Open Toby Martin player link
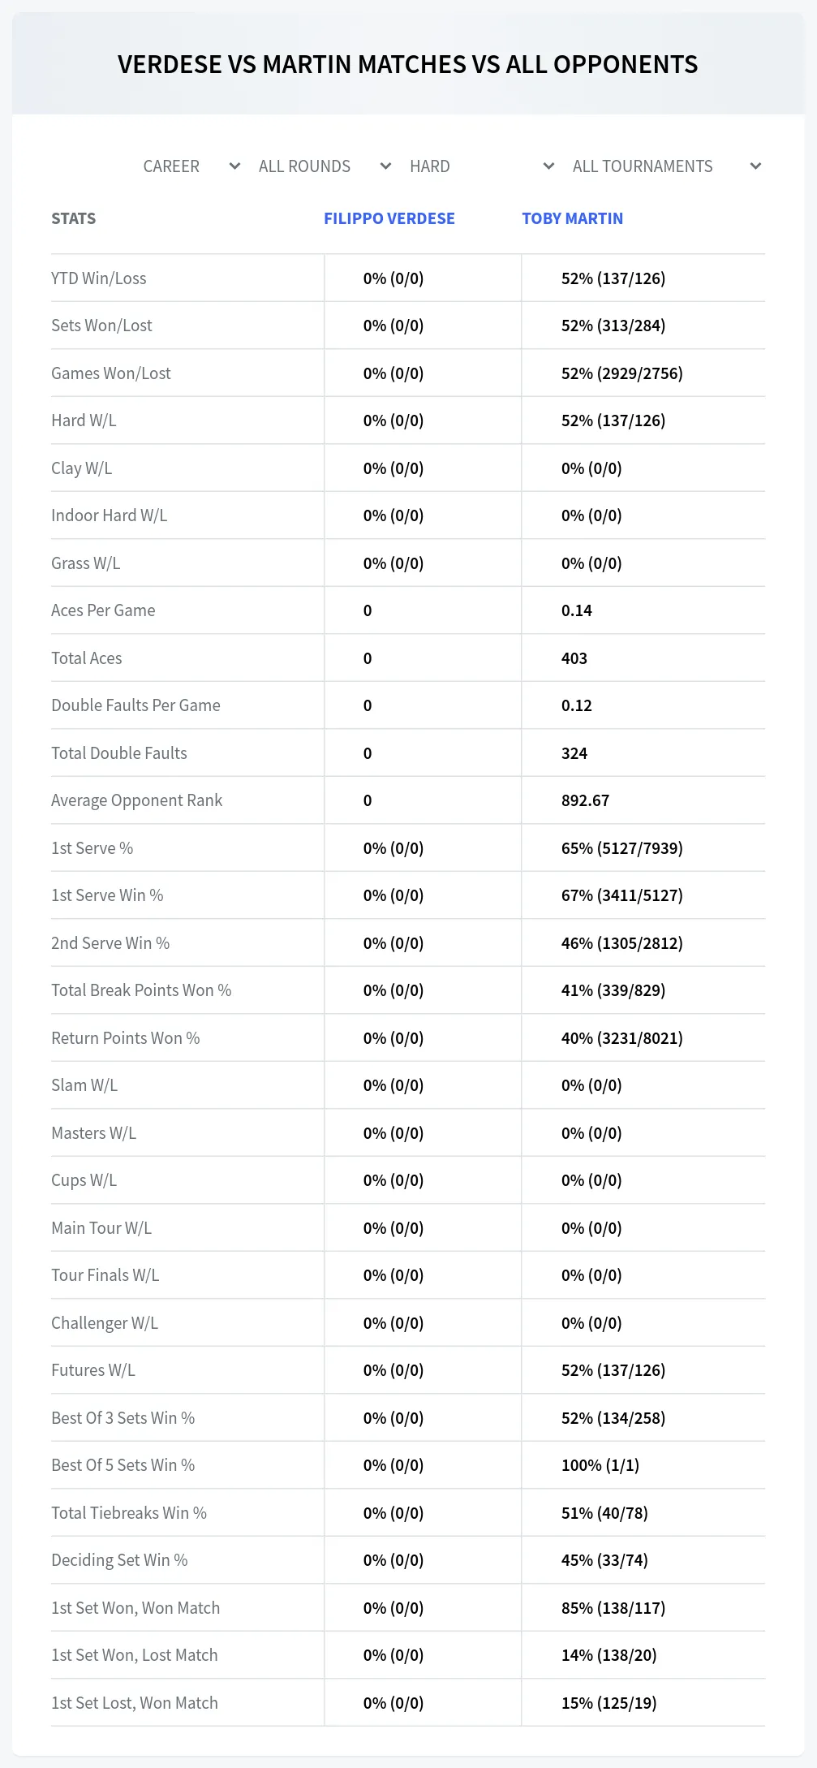This screenshot has width=817, height=1768. coord(573,218)
